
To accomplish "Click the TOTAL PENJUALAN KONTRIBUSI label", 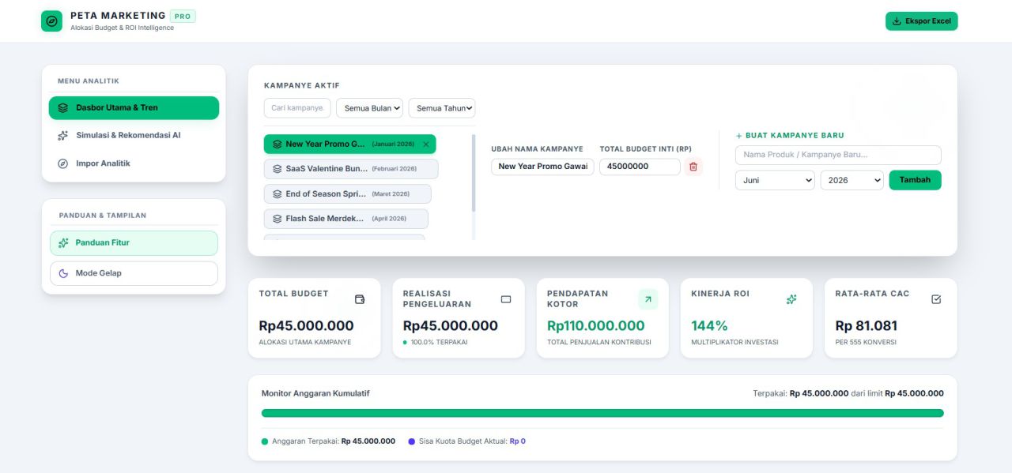I will pos(599,343).
